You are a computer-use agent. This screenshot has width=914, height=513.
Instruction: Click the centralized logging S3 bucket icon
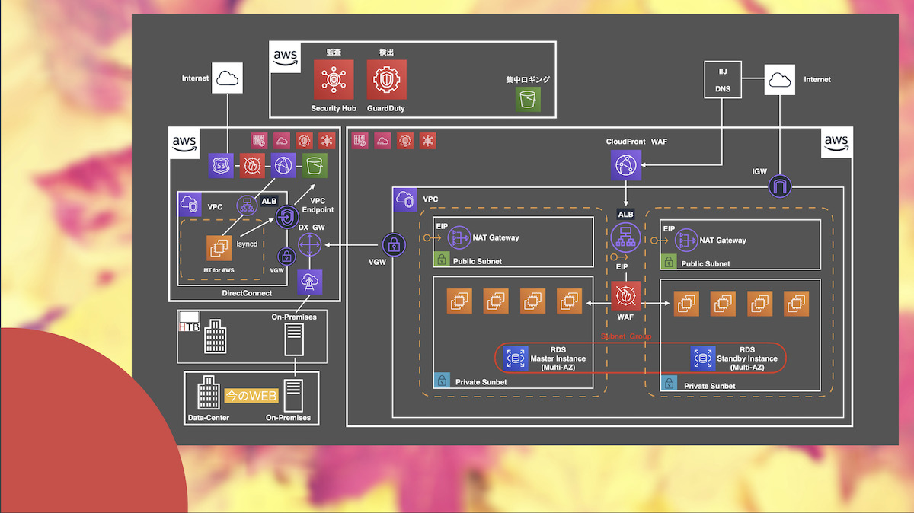point(528,99)
